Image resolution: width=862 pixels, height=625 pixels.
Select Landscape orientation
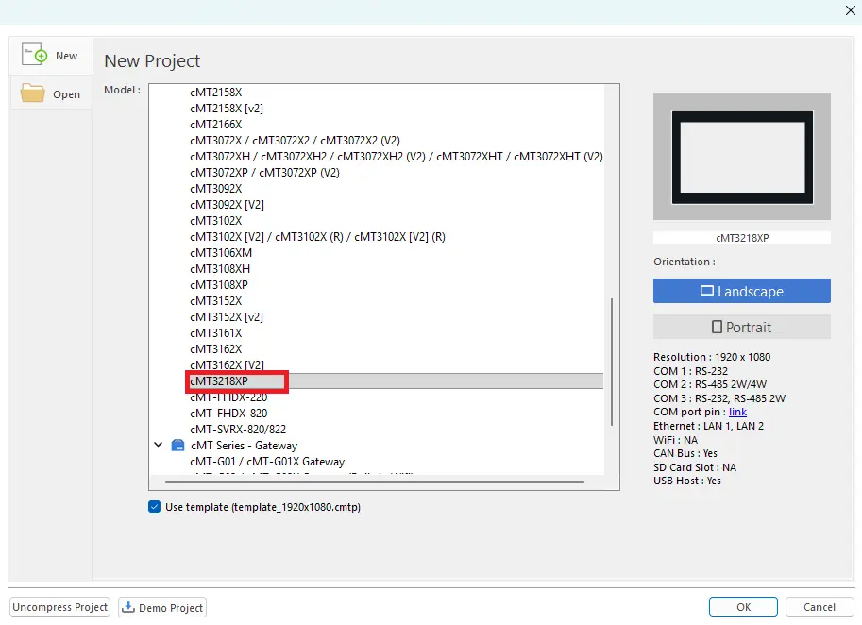click(741, 291)
